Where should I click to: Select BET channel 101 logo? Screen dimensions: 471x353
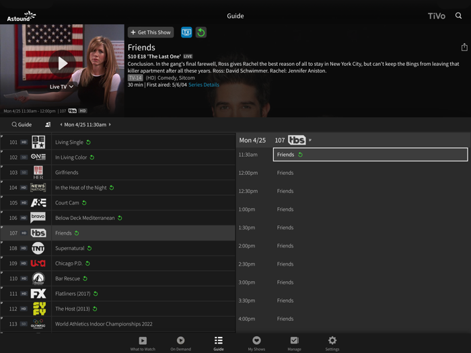pos(38,142)
